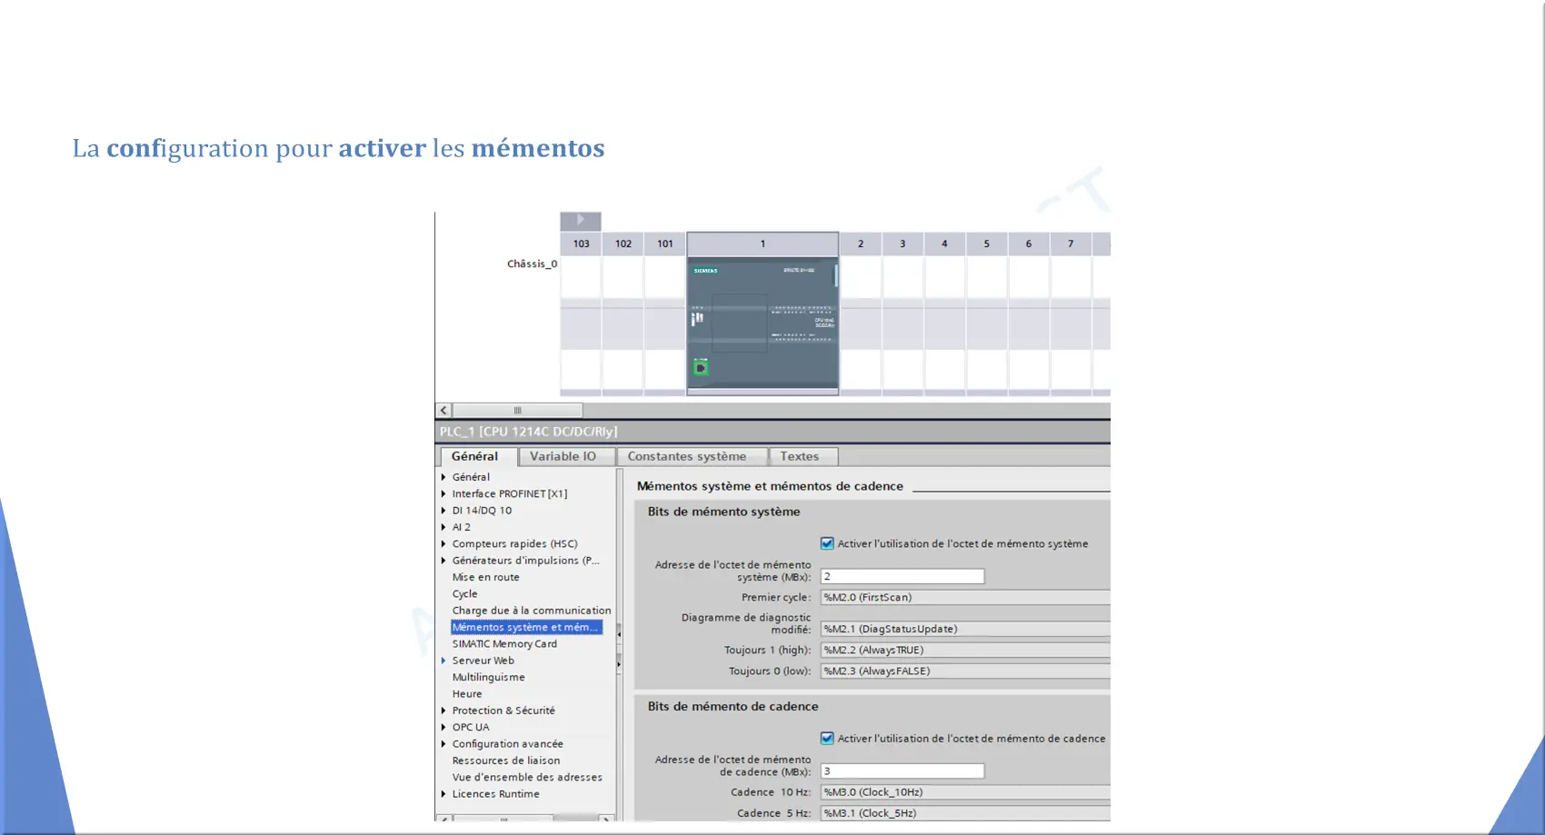The width and height of the screenshot is (1545, 835).
Task: Select SIMATIC Memory Card item
Action: (x=504, y=644)
